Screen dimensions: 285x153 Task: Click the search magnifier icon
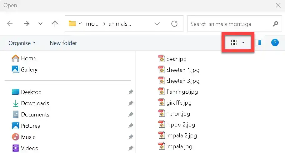pyautogui.click(x=275, y=24)
